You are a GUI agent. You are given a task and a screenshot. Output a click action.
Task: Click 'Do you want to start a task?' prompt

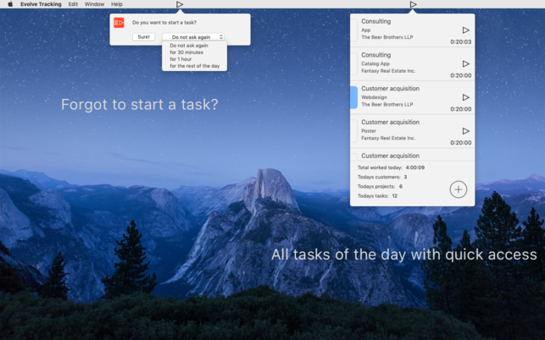tap(164, 23)
